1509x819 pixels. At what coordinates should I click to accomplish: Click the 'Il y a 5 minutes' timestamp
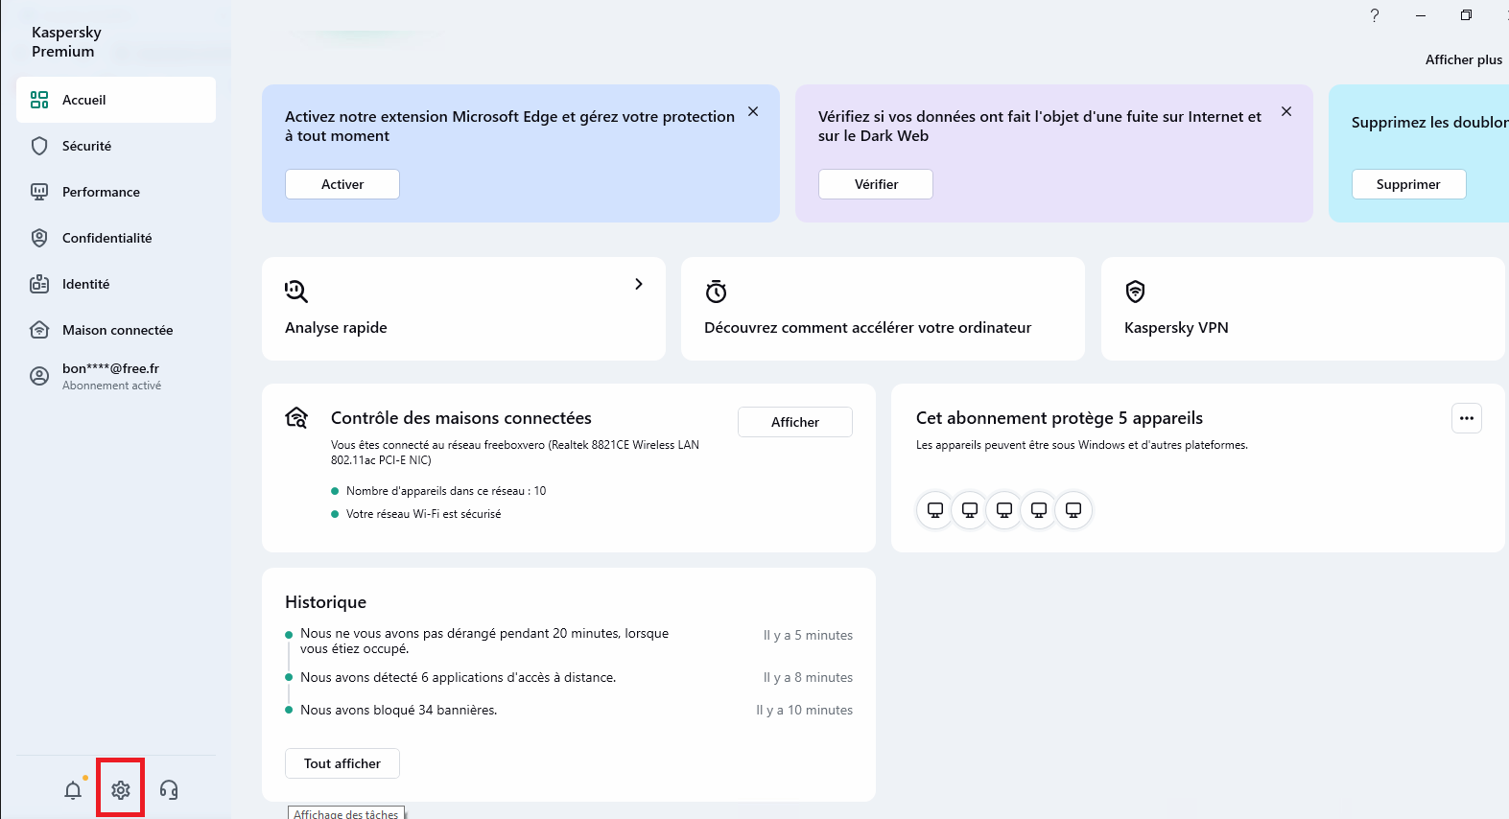point(808,635)
